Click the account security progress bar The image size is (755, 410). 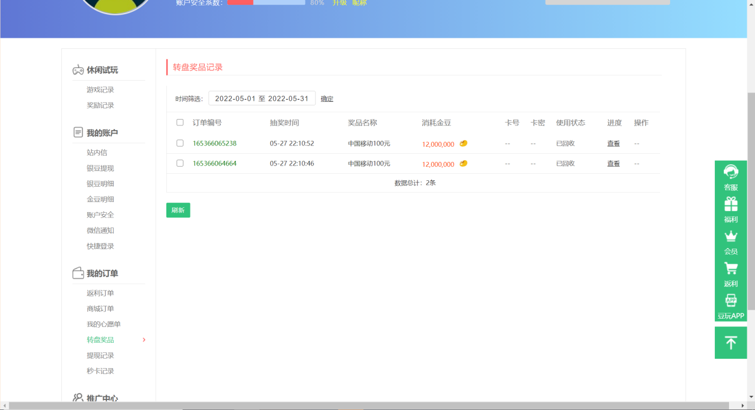(266, 2)
